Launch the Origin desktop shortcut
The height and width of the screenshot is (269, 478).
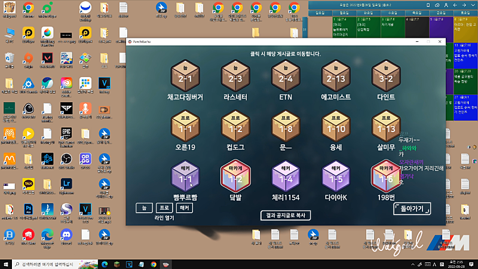pyautogui.click(x=28, y=60)
